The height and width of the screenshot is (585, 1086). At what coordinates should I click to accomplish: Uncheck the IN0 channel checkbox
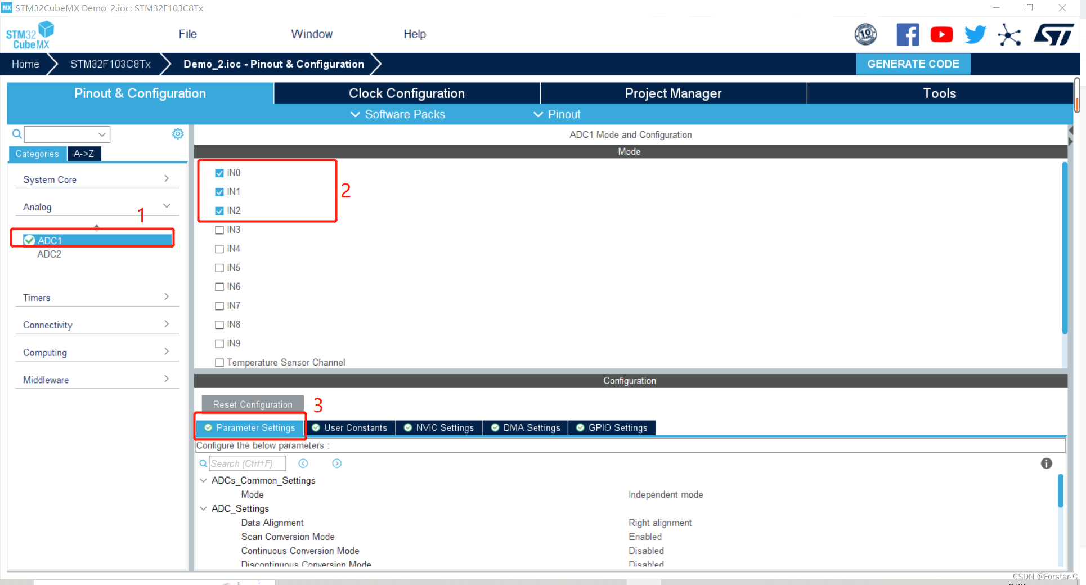[219, 173]
